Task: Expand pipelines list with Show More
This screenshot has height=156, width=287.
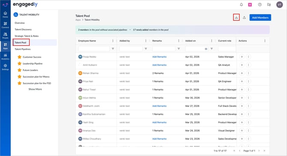Action: (x=35, y=89)
